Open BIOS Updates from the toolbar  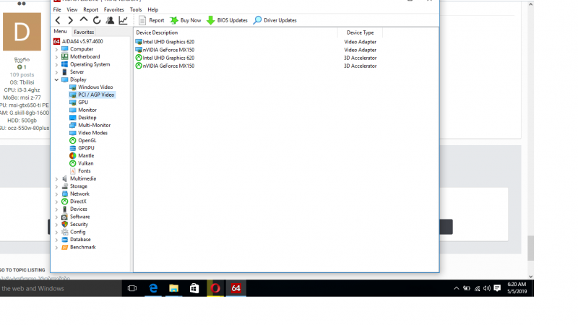tap(227, 20)
